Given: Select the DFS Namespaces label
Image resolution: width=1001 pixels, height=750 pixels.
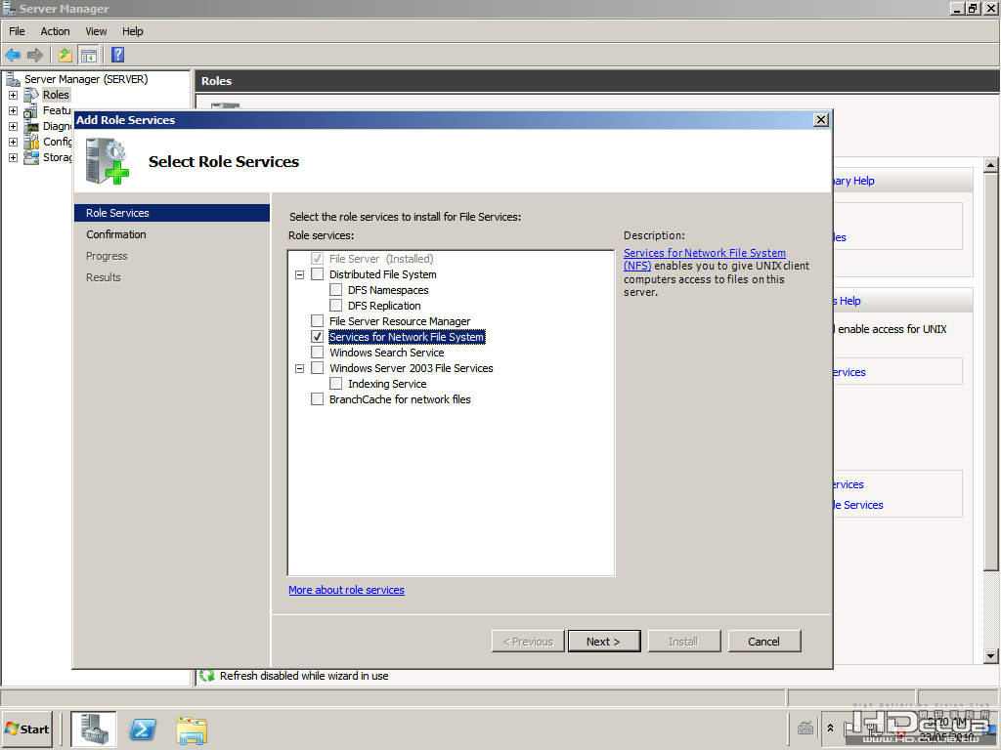Looking at the screenshot, I should coord(388,290).
